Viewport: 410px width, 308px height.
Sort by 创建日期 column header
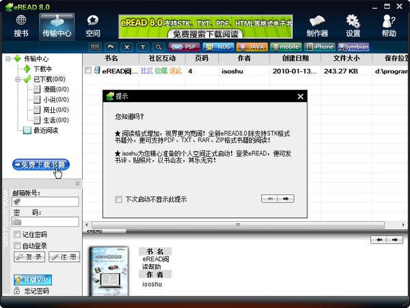tap(295, 58)
